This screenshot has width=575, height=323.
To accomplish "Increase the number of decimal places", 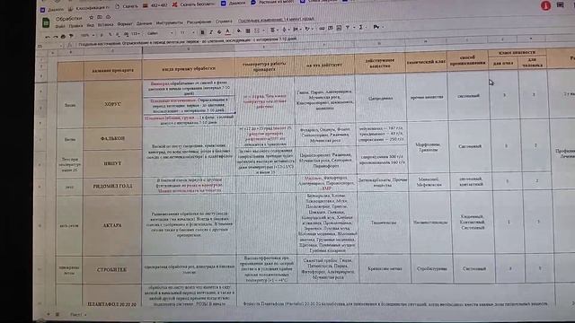I will pyautogui.click(x=126, y=34).
